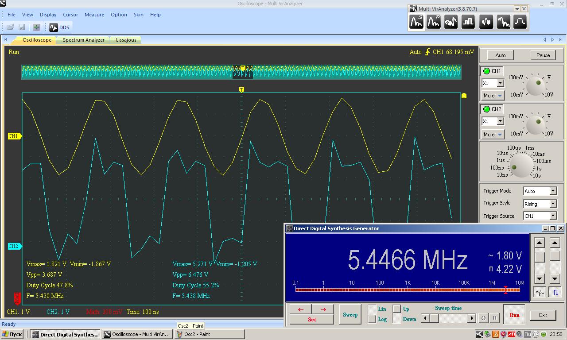Click the rightmost Multi VirAnalyzer filter-shape icon
Screen dimensions: 567x340
520,22
